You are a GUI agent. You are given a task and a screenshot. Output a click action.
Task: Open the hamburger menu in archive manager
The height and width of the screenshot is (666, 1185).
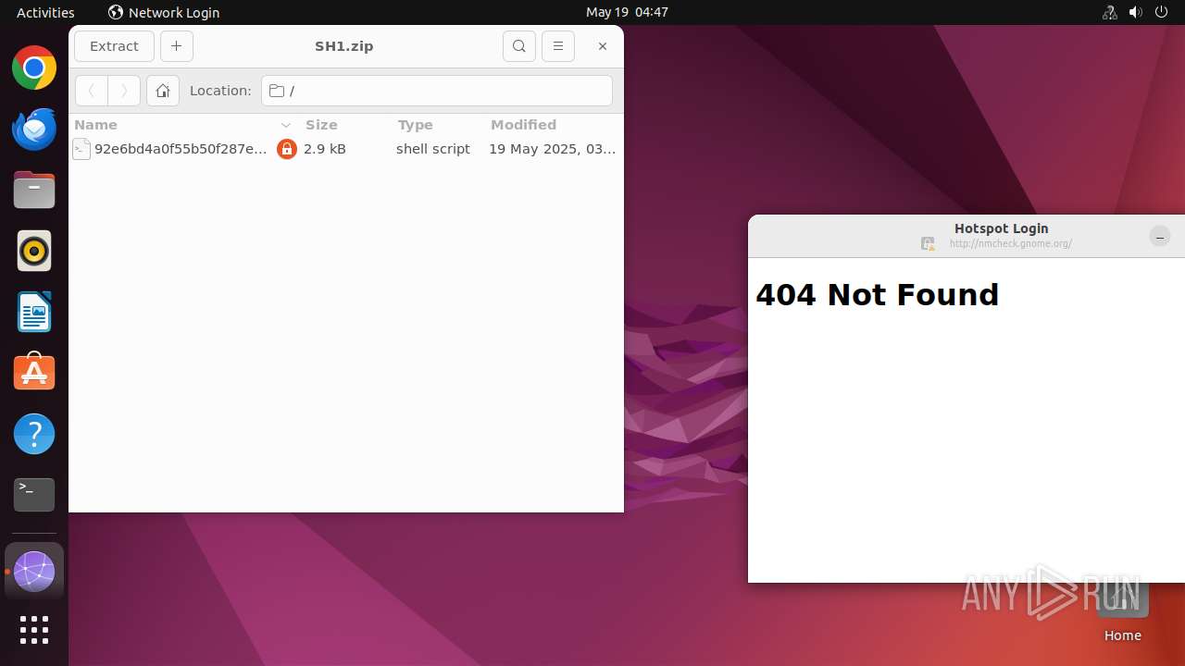click(x=557, y=46)
